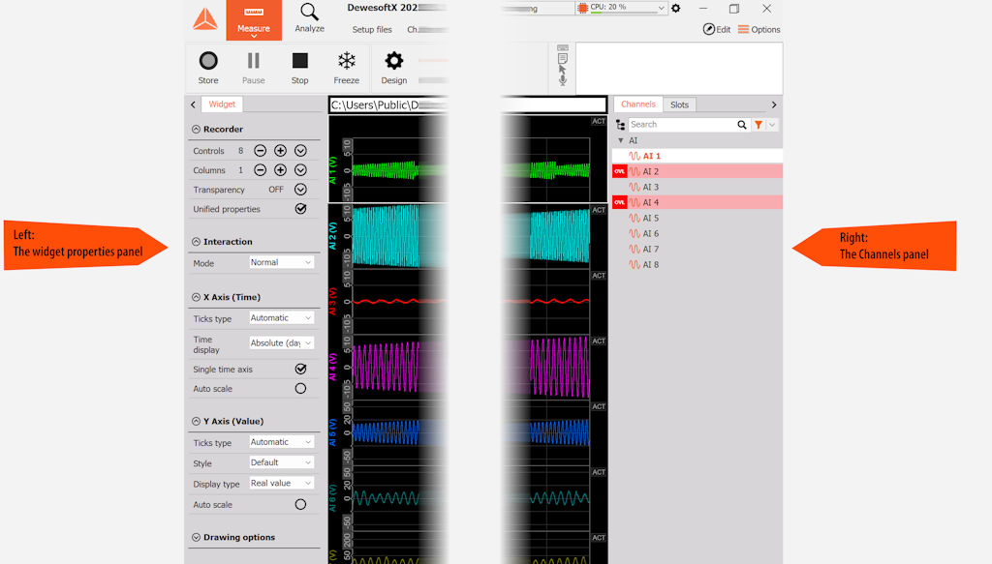992x564 pixels.
Task: Increase the Controls count
Action: [x=280, y=150]
